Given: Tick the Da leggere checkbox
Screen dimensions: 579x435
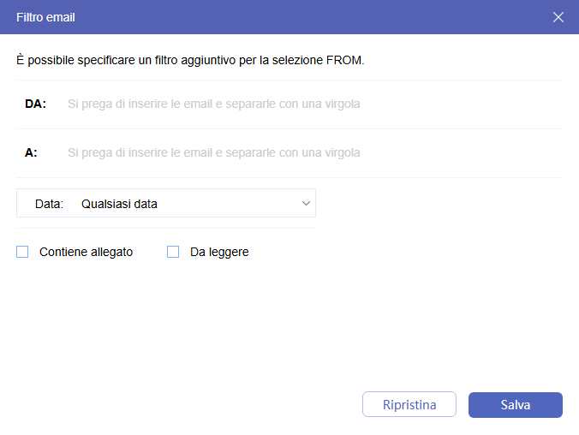Looking at the screenshot, I should pyautogui.click(x=173, y=252).
